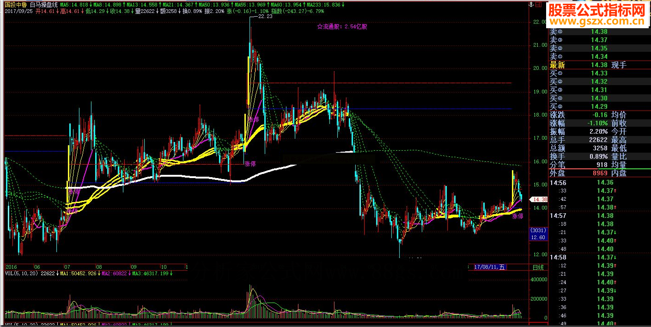This screenshot has height=327, width=651.
Task: Click the 10 month marker on the time axis
Action: point(163,267)
